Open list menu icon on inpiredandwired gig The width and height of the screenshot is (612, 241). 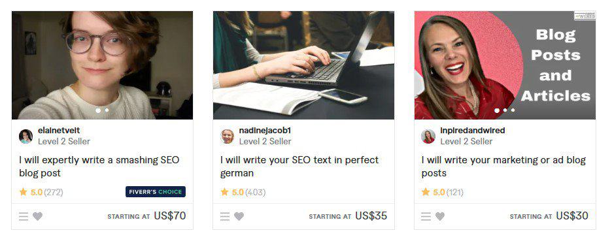pyautogui.click(x=426, y=216)
